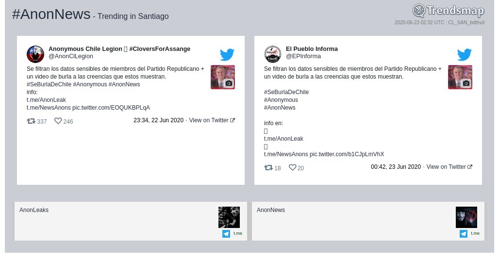Viewport: 499px width, 260px height.
Task: Click '2020-06-23 02:32 UTC' capture stamp
Action: pyautogui.click(x=419, y=23)
